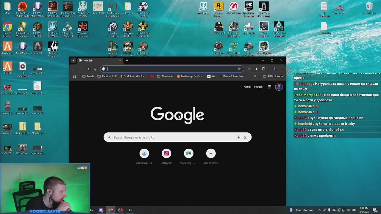Select the Alien Isolation desktop icon
Image resolution: width=381 pixels, height=214 pixels.
click(264, 29)
